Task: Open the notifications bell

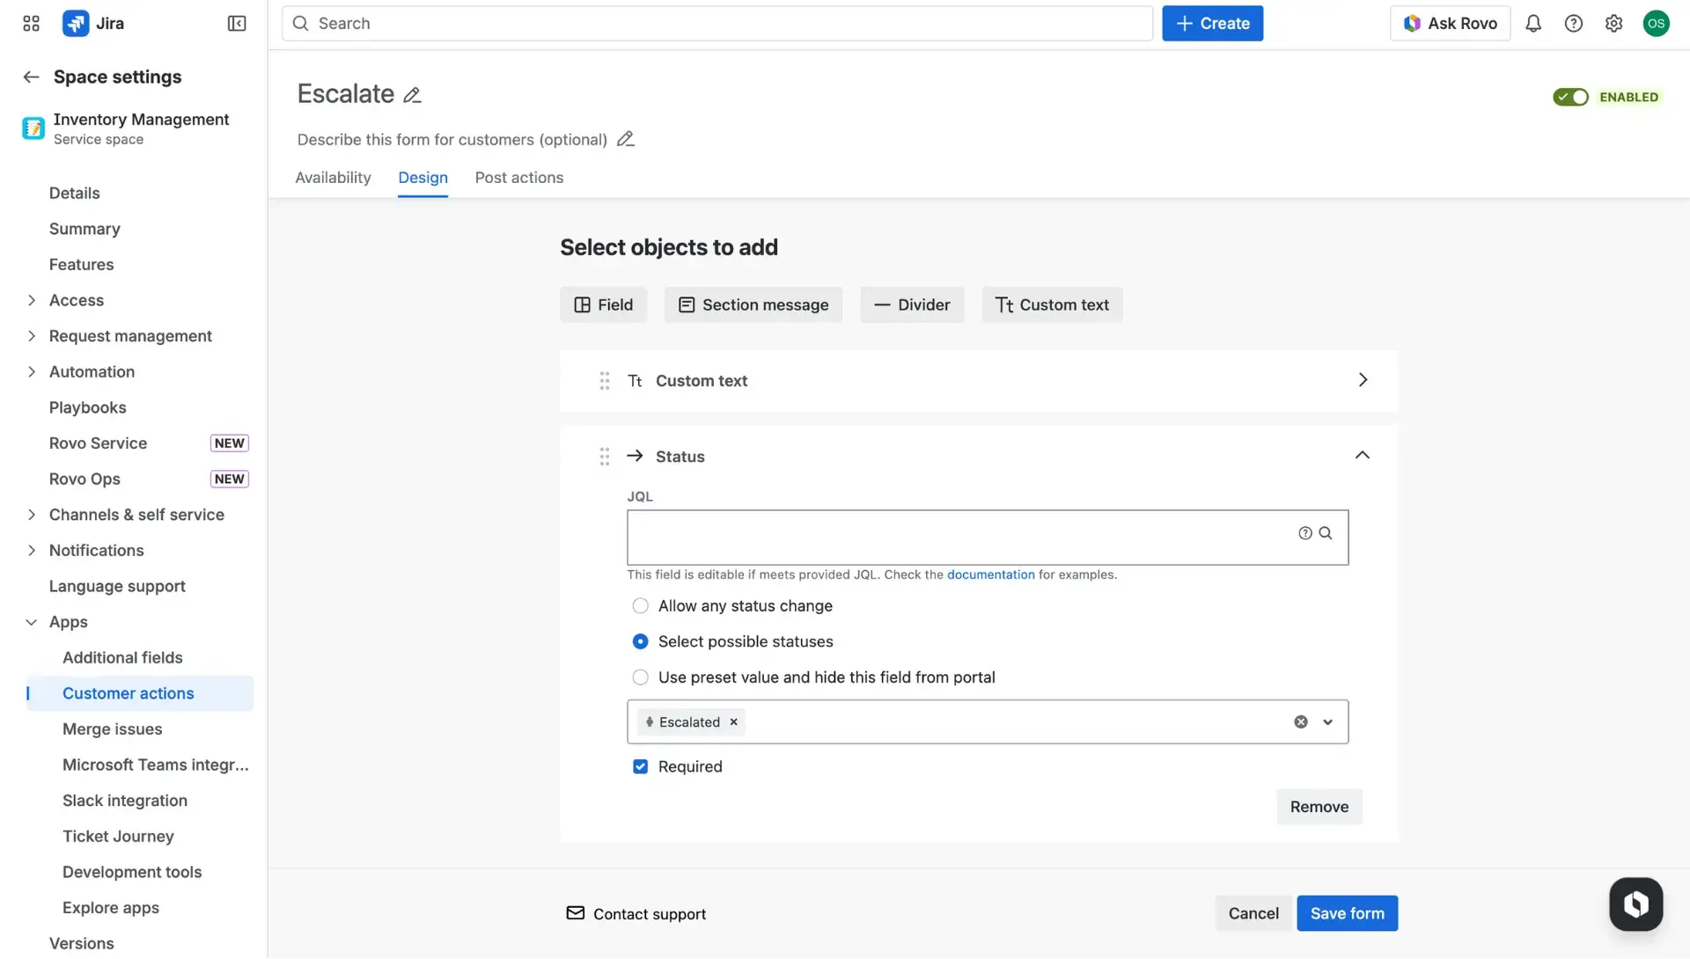Action: click(1533, 23)
